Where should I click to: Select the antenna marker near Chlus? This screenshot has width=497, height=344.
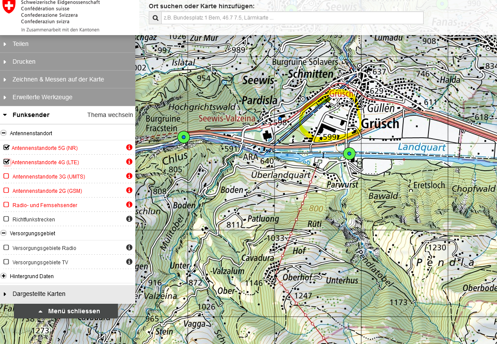pos(183,137)
